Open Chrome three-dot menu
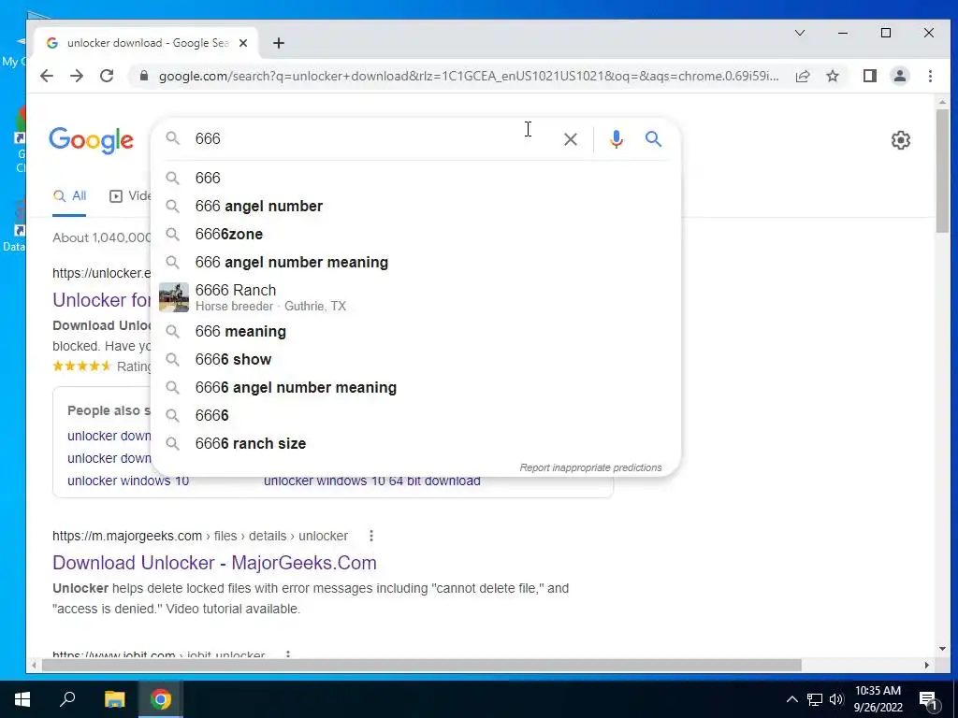The image size is (958, 718). tap(930, 76)
